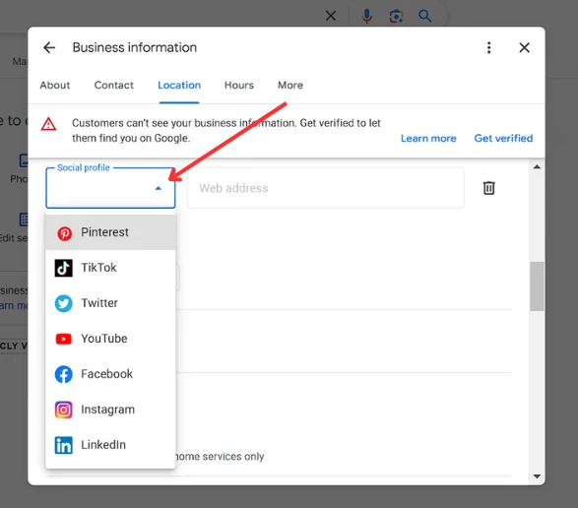
Task: Choose Facebook from the social profile list
Action: click(x=110, y=374)
